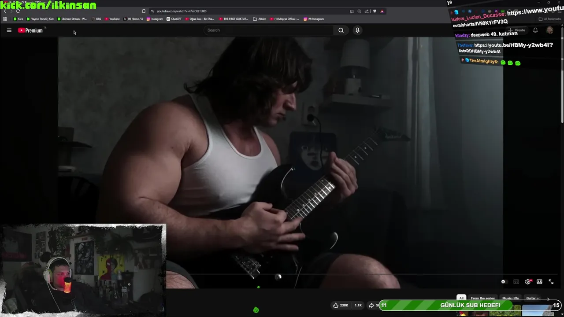Switch player to theater mode

pyautogui.click(x=539, y=282)
